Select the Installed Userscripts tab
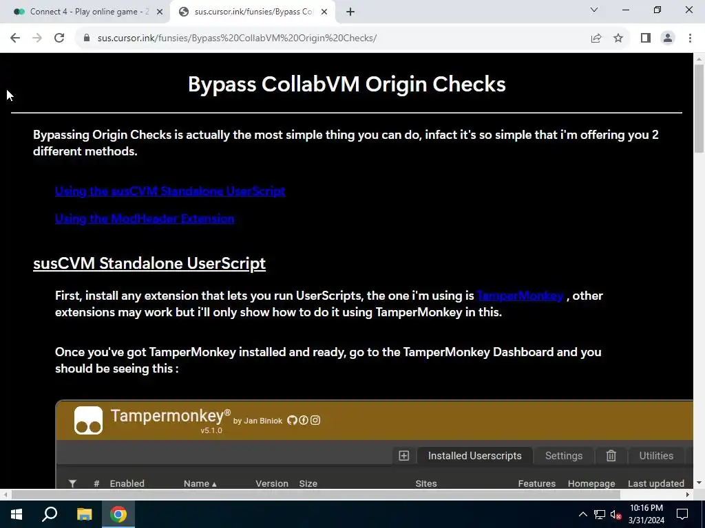 click(x=475, y=456)
